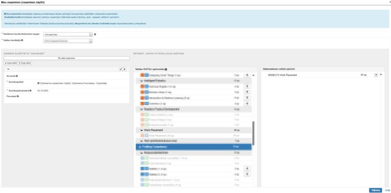Click info icon next to Valitse käsittelijä label
The height and width of the screenshot is (193, 391).
[22, 40]
